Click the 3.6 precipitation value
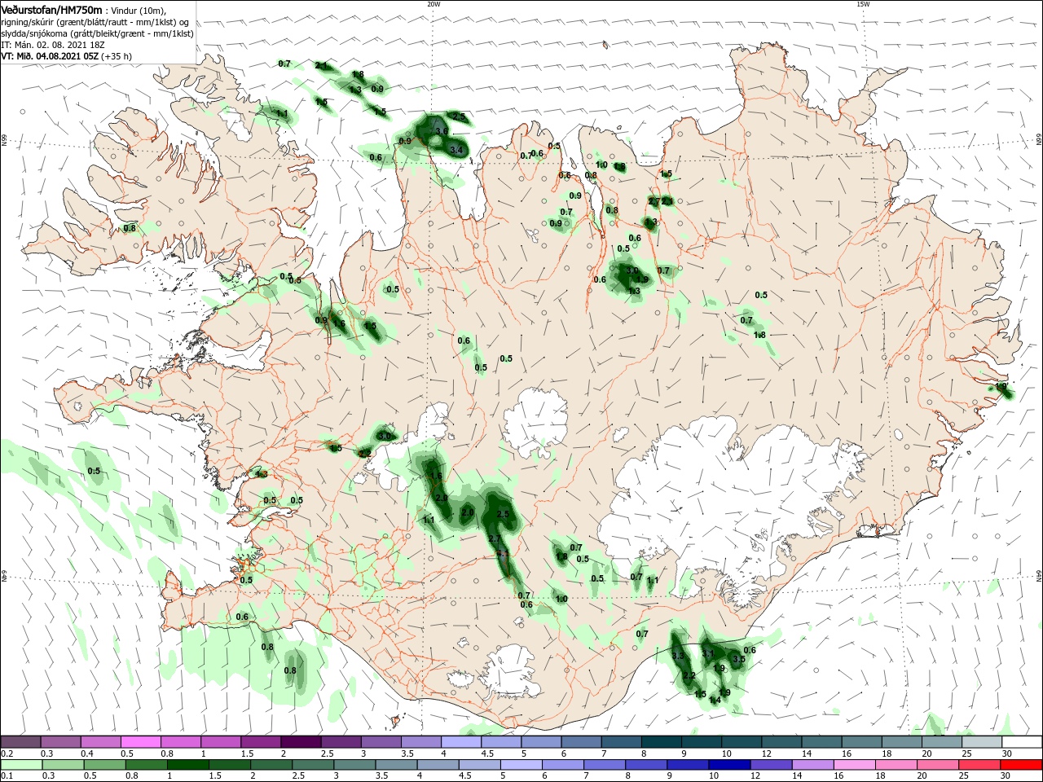 coord(442,130)
